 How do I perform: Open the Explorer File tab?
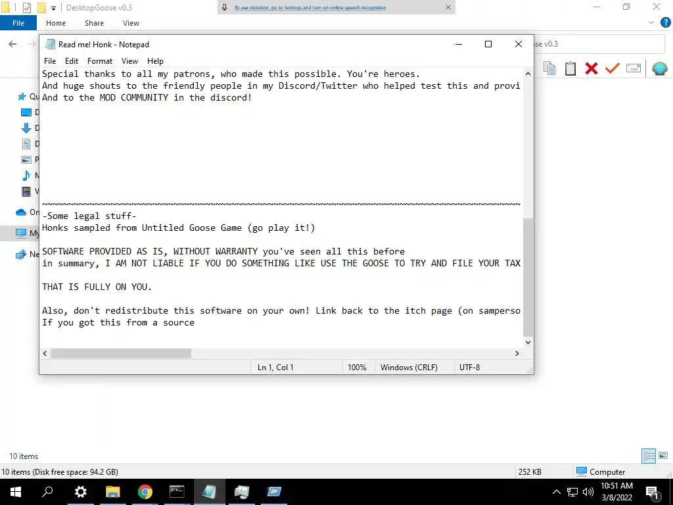(18, 23)
